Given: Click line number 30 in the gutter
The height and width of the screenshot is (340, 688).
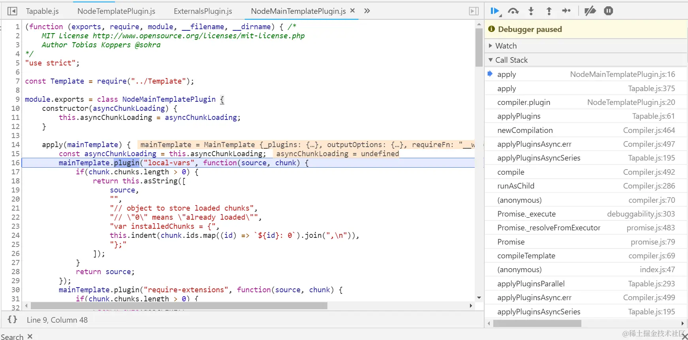Looking at the screenshot, I should [15, 290].
